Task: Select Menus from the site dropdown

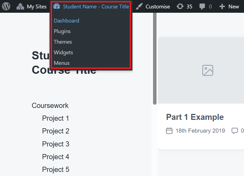Action: pyautogui.click(x=62, y=63)
